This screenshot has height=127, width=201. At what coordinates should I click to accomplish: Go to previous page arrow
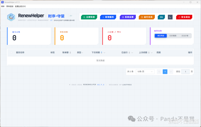[x=159, y=72]
